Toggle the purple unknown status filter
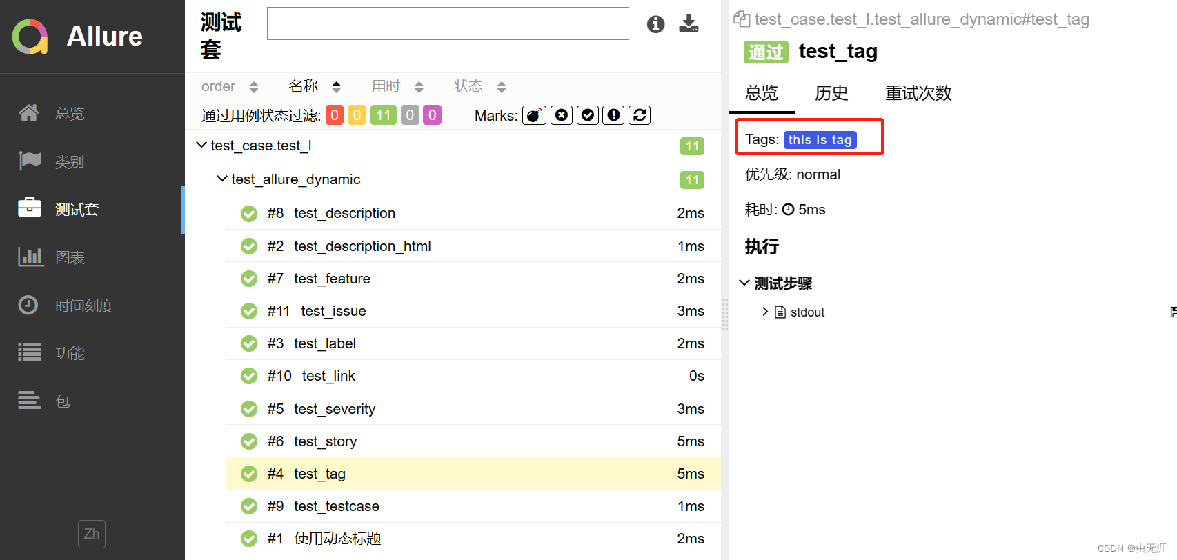This screenshot has height=560, width=1177. 433,115
